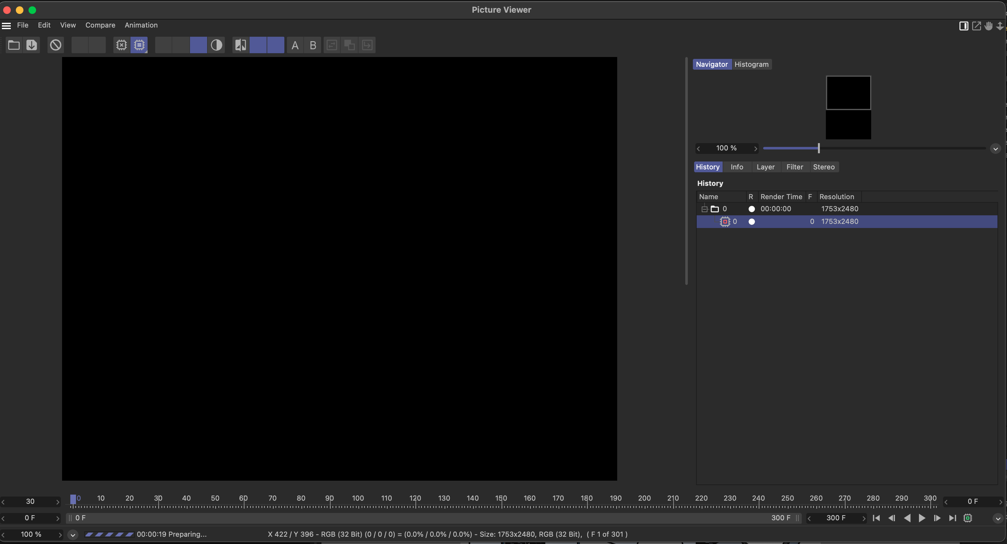The width and height of the screenshot is (1007, 544).
Task: Open the hamburger menu left of File
Action: pyautogui.click(x=6, y=25)
